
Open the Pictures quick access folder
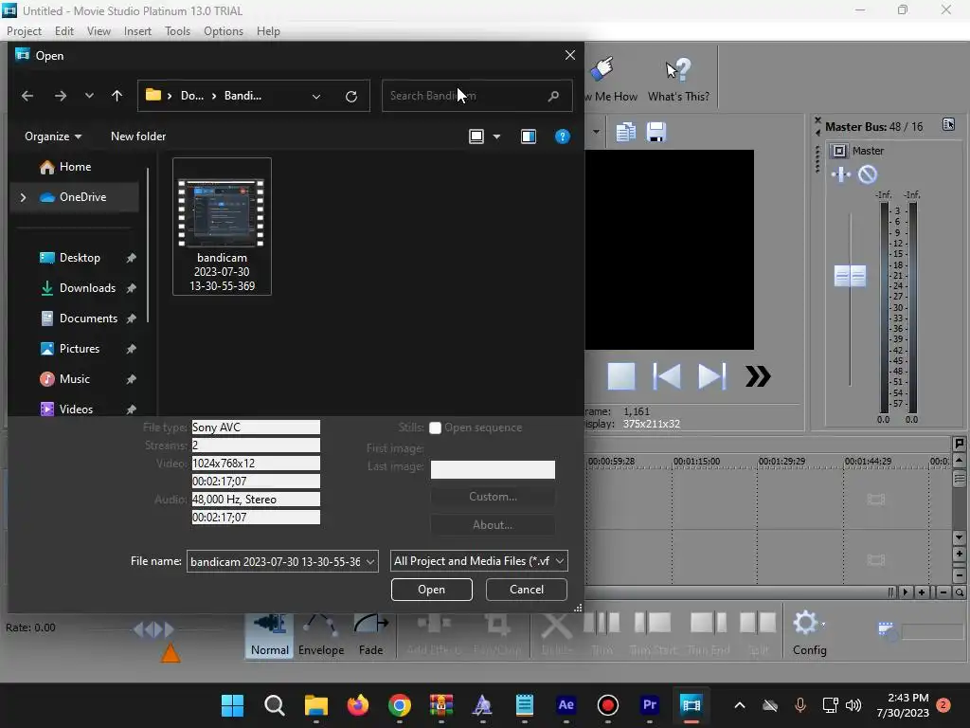pyautogui.click(x=80, y=349)
